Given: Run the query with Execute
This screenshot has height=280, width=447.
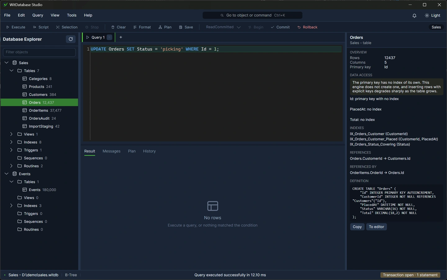Looking at the screenshot, I should click(x=16, y=27).
